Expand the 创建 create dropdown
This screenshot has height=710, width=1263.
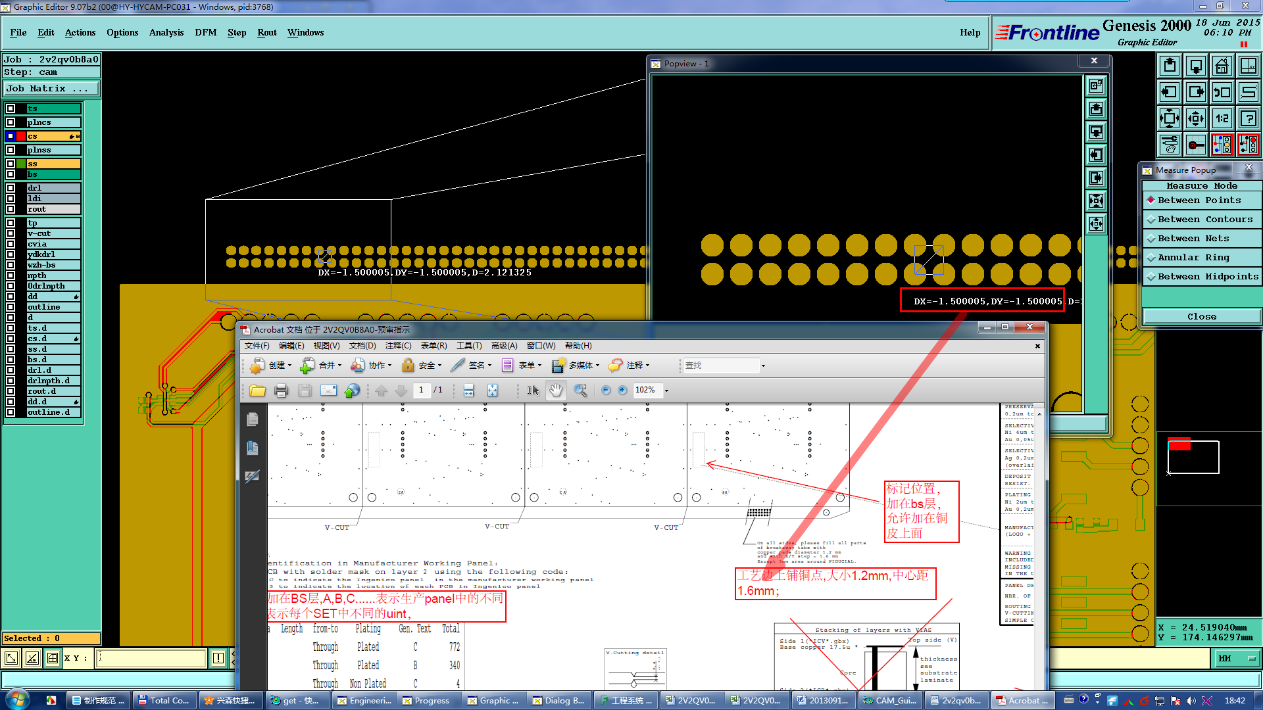click(289, 366)
